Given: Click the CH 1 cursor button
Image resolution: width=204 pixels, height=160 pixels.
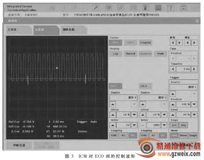Looking at the screenshot, I should point(115,43).
